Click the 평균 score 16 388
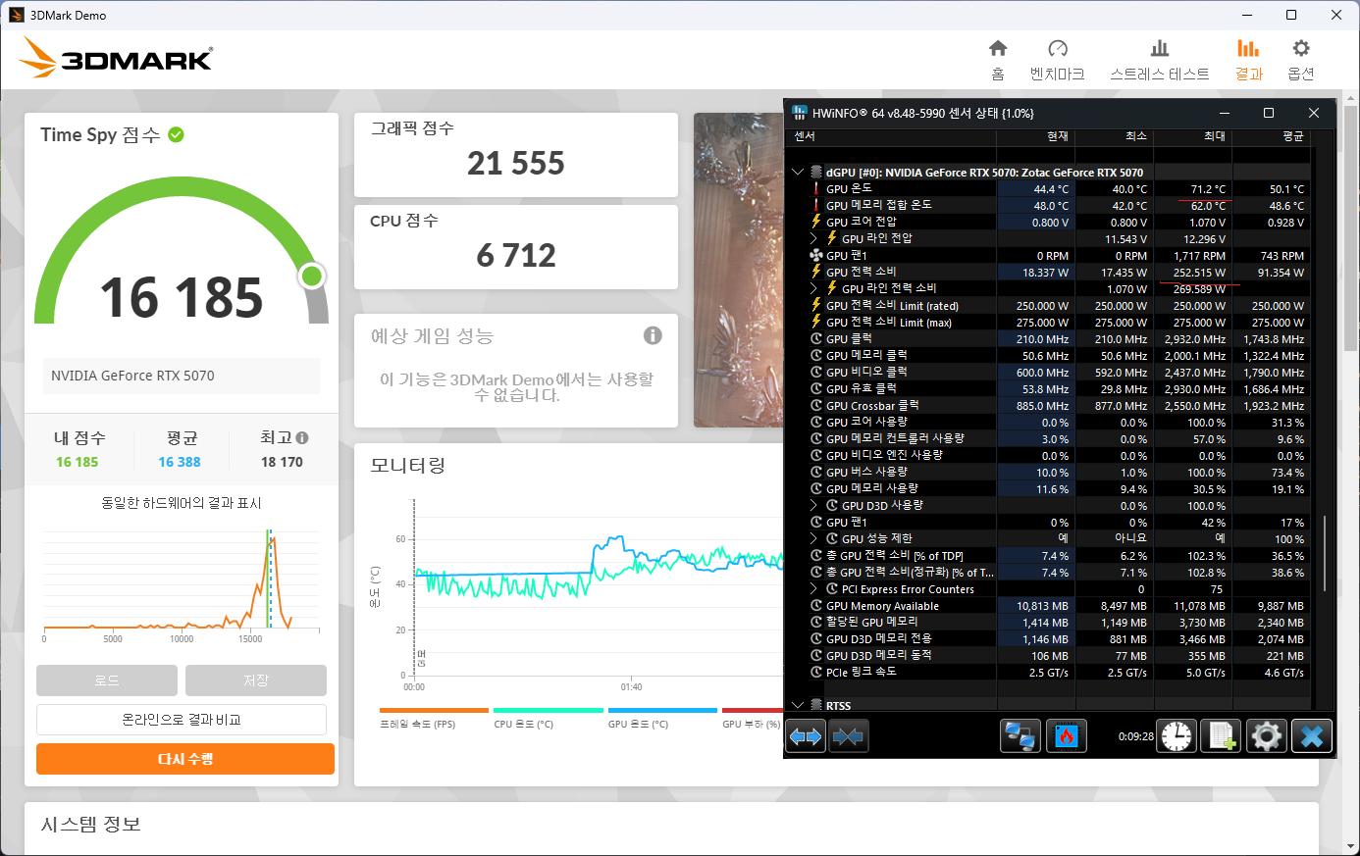 [180, 462]
